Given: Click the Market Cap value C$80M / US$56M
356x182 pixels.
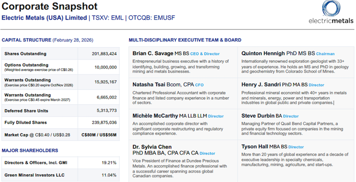Looking at the screenshot, I should (x=99, y=135).
